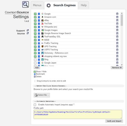Delete the Google Japan engine

[x=117, y=63]
